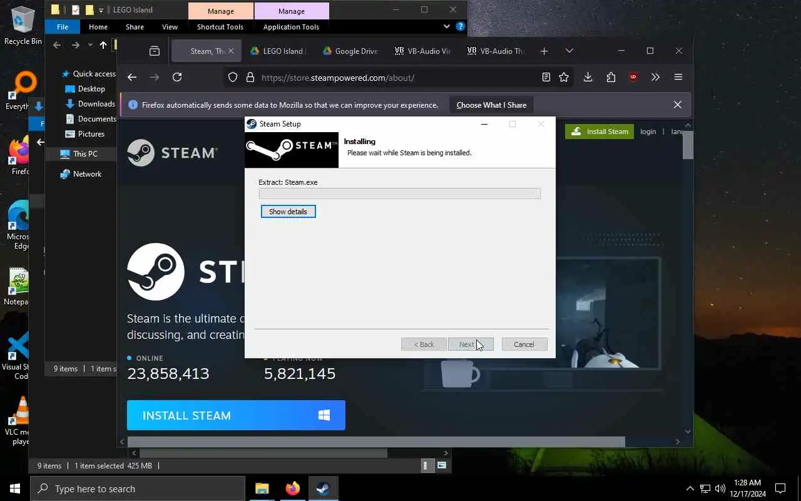Click Explorer up one level arrow

coord(103,45)
